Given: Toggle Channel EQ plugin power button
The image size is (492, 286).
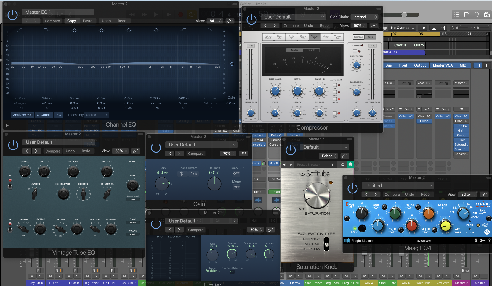Looking at the screenshot, I should [13, 15].
